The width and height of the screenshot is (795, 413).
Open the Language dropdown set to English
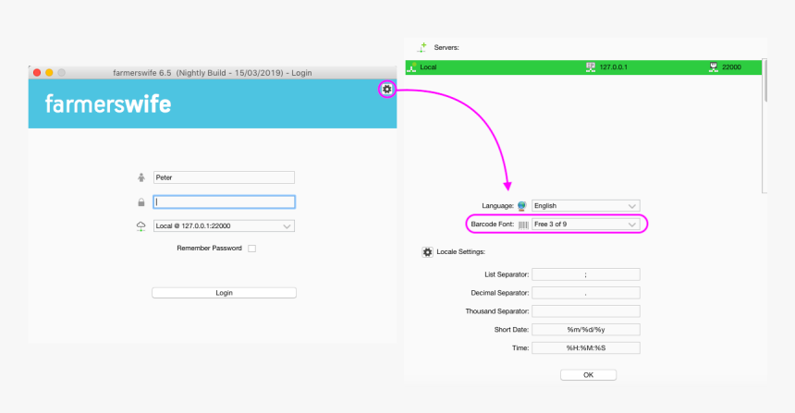click(585, 206)
